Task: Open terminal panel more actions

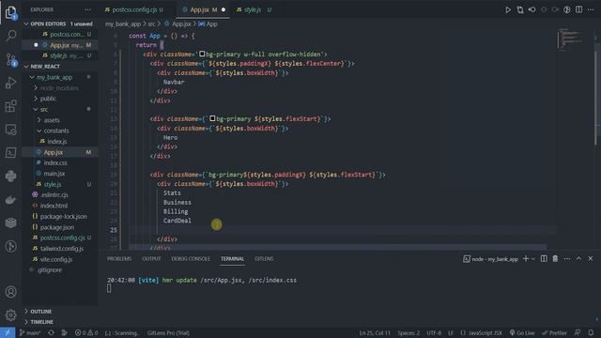Action: pyautogui.click(x=567, y=259)
